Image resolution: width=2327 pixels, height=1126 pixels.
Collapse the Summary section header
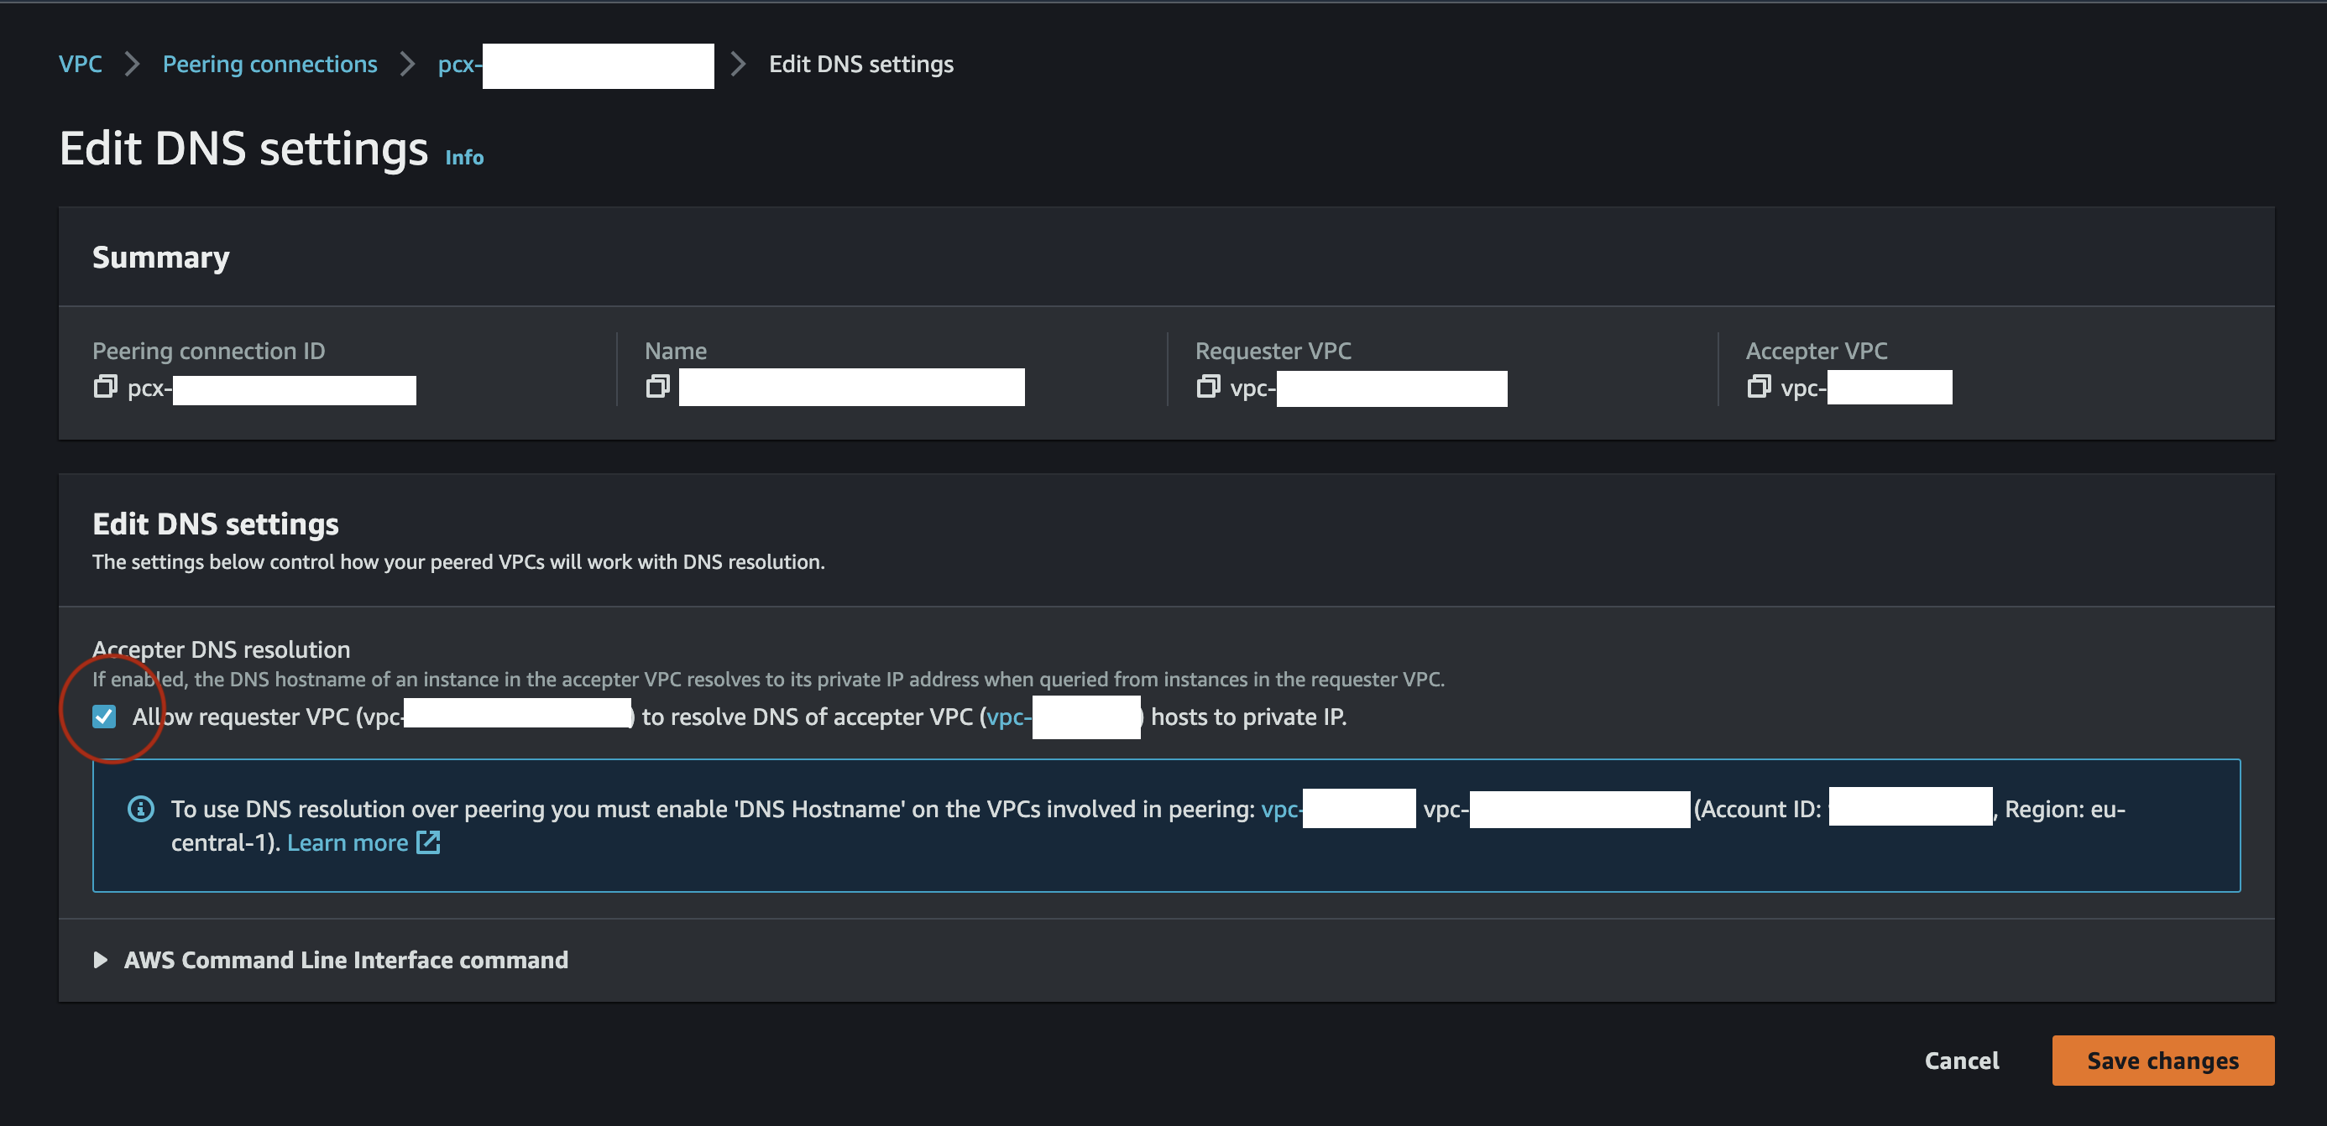(159, 256)
